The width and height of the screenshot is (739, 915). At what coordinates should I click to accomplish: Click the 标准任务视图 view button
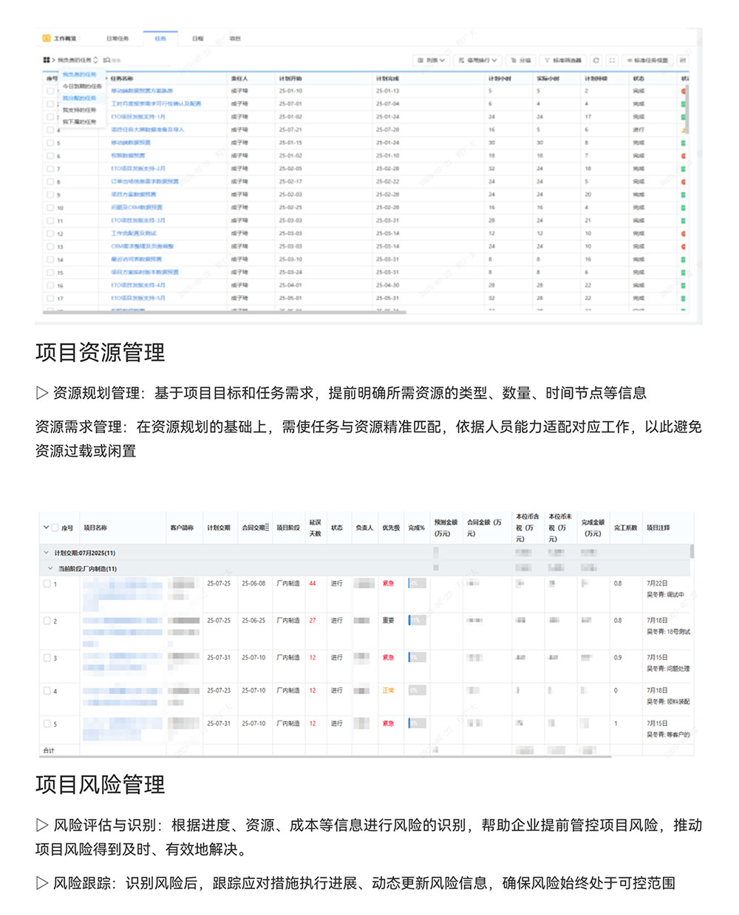click(x=647, y=60)
